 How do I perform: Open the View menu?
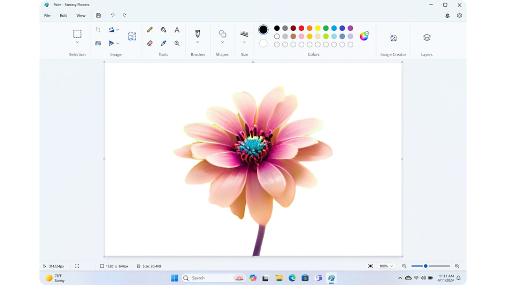click(x=81, y=16)
